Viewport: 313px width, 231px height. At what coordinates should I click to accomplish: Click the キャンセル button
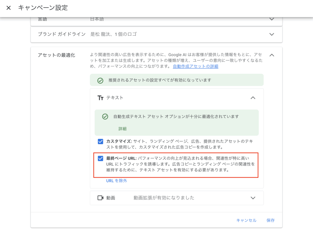246,220
